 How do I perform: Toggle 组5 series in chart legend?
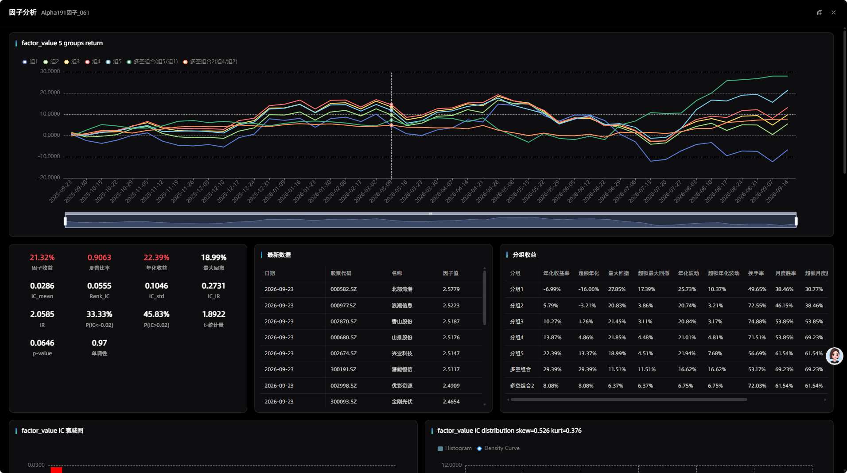click(x=113, y=62)
